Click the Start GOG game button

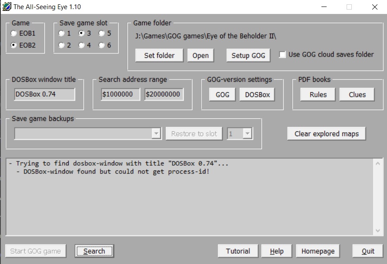coord(36,251)
